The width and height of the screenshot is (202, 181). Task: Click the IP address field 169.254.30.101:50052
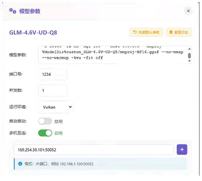tap(94, 150)
